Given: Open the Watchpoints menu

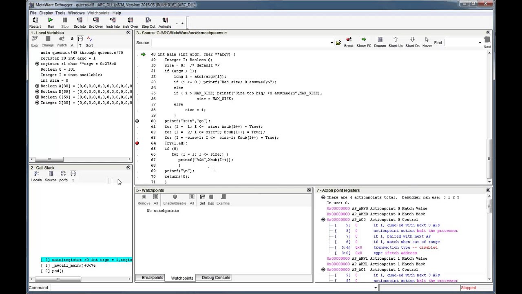Looking at the screenshot, I should coord(98,13).
